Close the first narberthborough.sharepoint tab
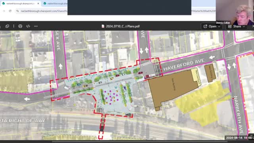254x143 pixels. point(38,4)
